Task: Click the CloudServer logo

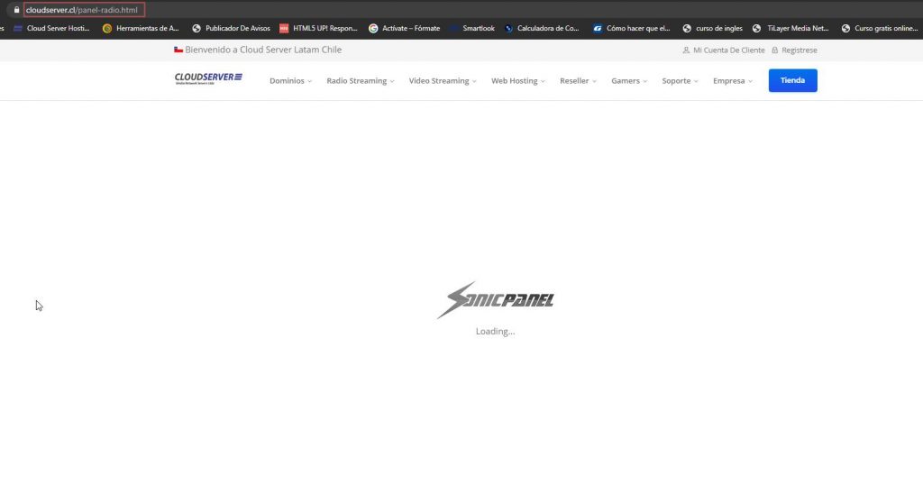Action: click(x=208, y=78)
